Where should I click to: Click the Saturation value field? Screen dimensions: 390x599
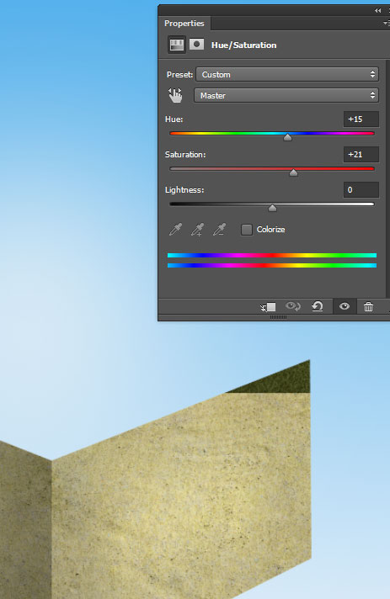[x=361, y=154]
